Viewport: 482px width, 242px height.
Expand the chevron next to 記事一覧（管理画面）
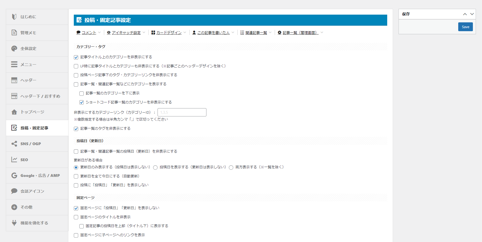tap(322, 33)
